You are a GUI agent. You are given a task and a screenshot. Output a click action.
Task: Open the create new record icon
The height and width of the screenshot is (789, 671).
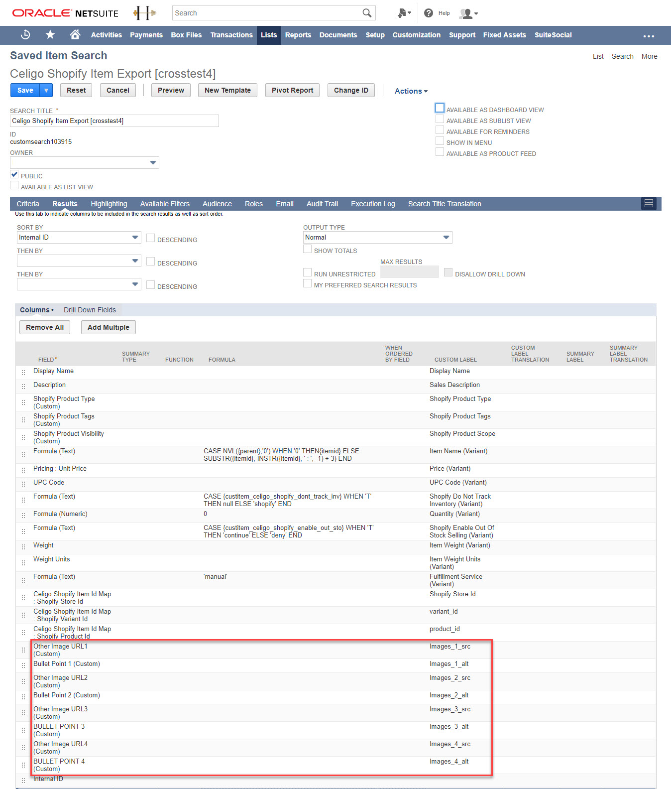404,13
